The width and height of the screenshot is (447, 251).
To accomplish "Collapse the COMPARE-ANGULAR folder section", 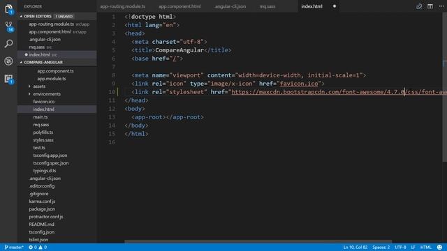I will [21, 62].
